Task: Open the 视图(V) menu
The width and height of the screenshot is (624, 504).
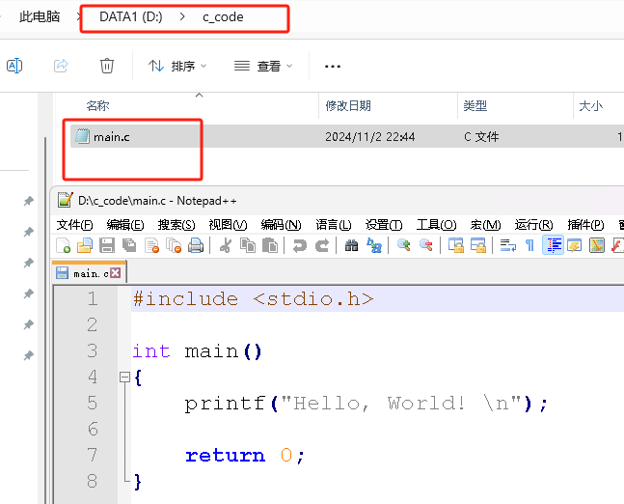Action: pos(228,225)
